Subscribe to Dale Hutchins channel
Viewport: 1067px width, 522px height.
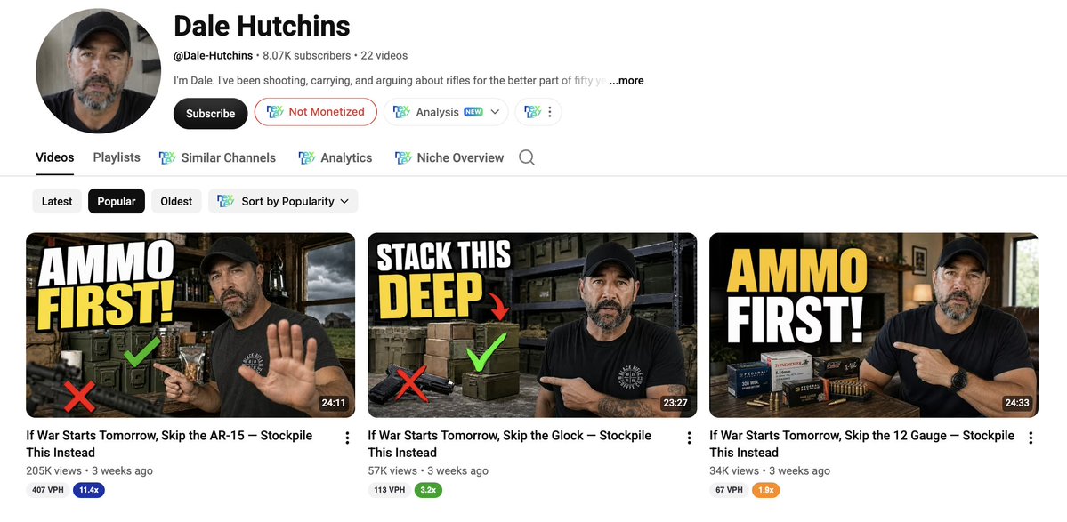[x=210, y=114]
